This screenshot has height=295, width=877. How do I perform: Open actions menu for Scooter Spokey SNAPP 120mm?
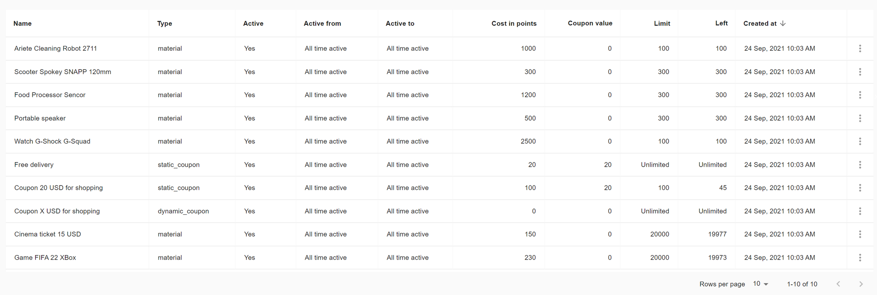click(860, 72)
